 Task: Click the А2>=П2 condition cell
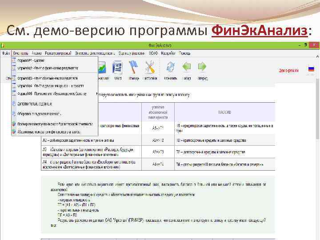(158, 140)
